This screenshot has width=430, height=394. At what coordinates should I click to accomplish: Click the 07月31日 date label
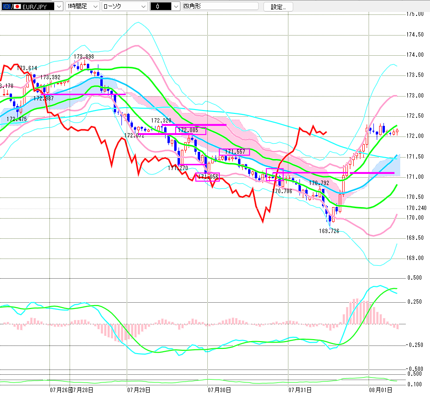pyautogui.click(x=300, y=390)
